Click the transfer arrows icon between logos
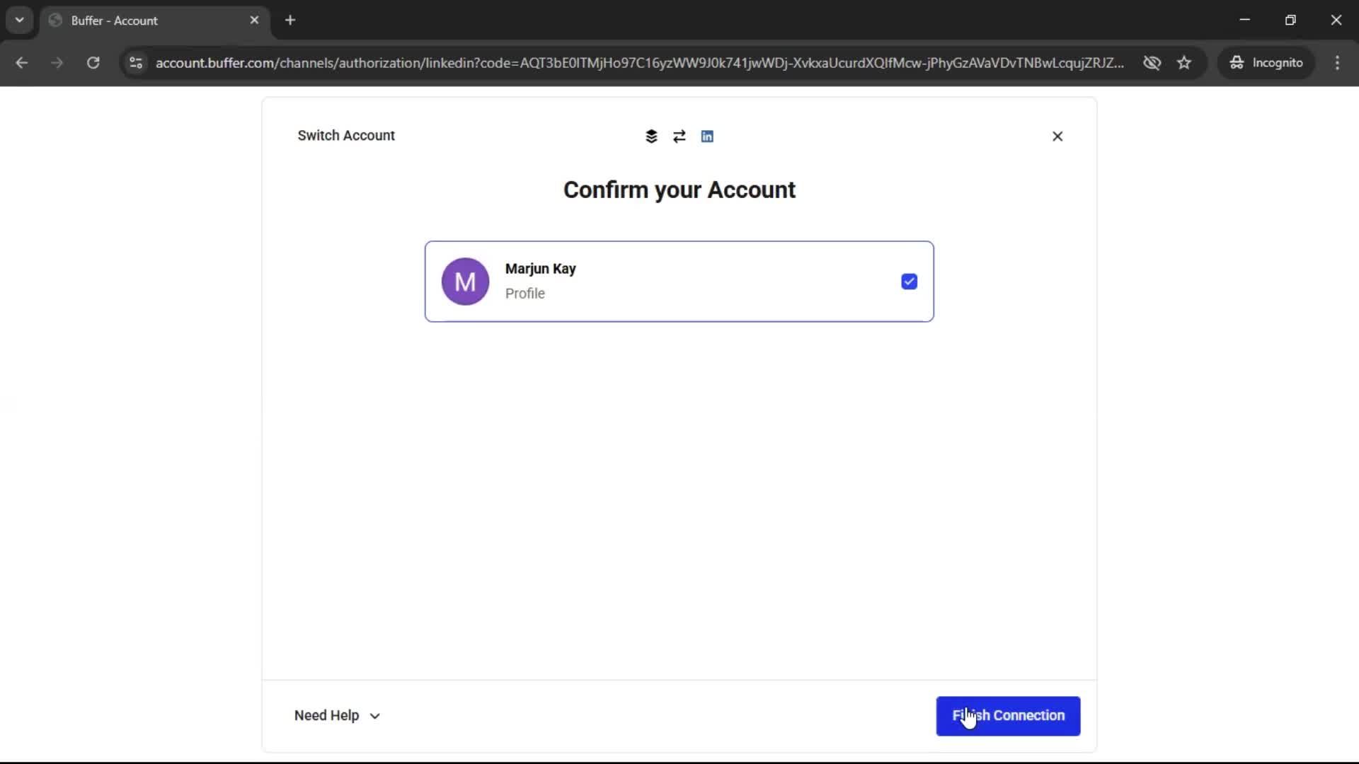Viewport: 1359px width, 764px height. (679, 136)
